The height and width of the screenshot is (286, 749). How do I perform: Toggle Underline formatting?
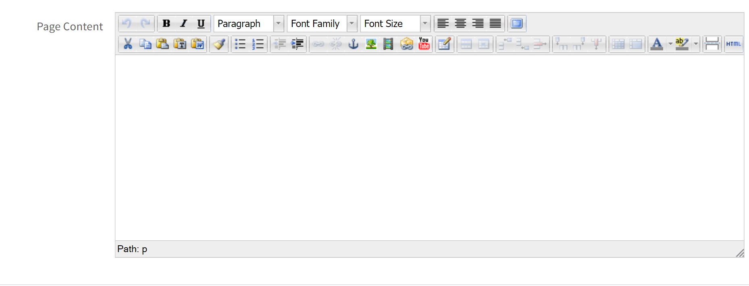(x=201, y=24)
